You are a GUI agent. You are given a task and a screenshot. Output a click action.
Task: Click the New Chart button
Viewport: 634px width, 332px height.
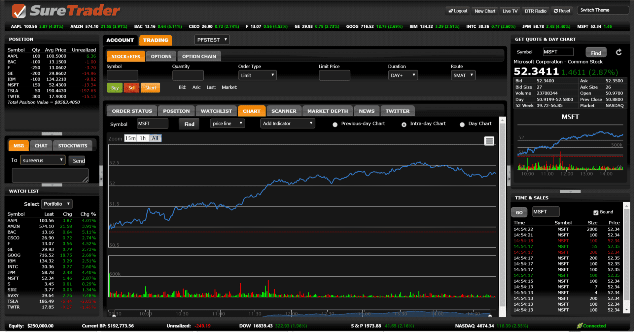coord(485,11)
